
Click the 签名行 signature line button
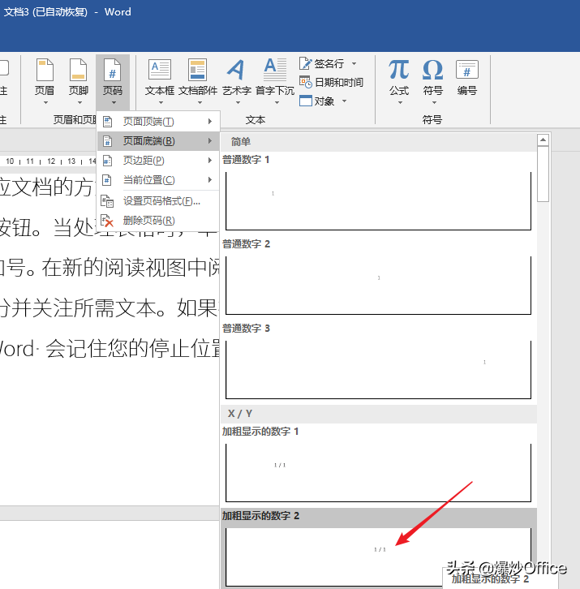coord(321,63)
